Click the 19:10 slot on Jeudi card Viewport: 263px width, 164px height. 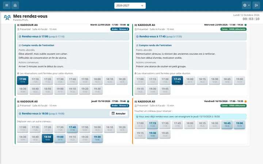[x=72, y=138]
